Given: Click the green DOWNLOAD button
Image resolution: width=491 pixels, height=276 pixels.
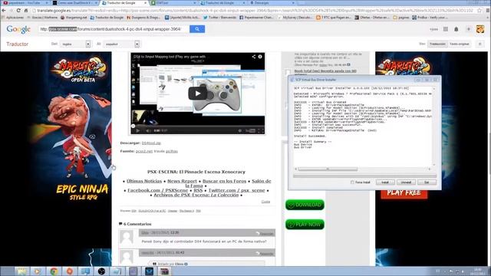Looking at the screenshot, I should [305, 205].
